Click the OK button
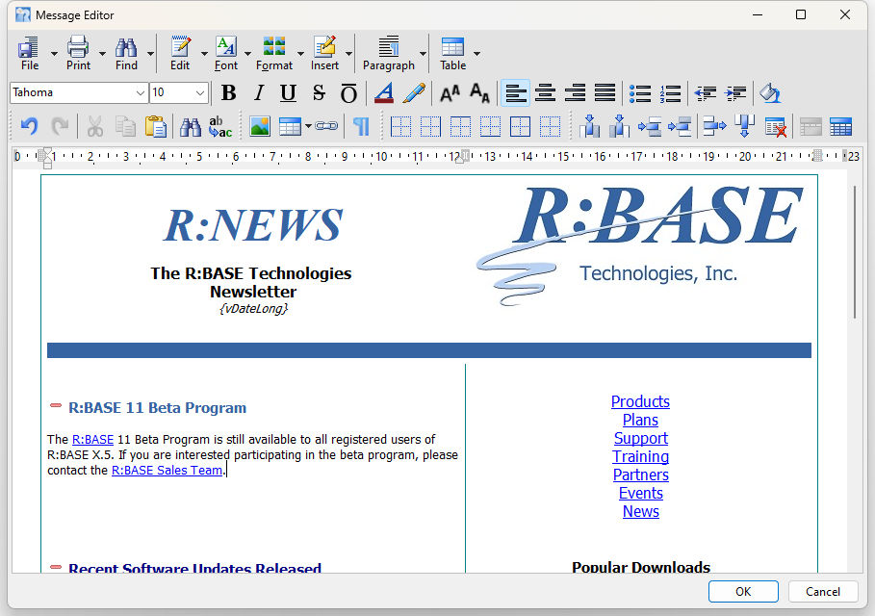 743,591
